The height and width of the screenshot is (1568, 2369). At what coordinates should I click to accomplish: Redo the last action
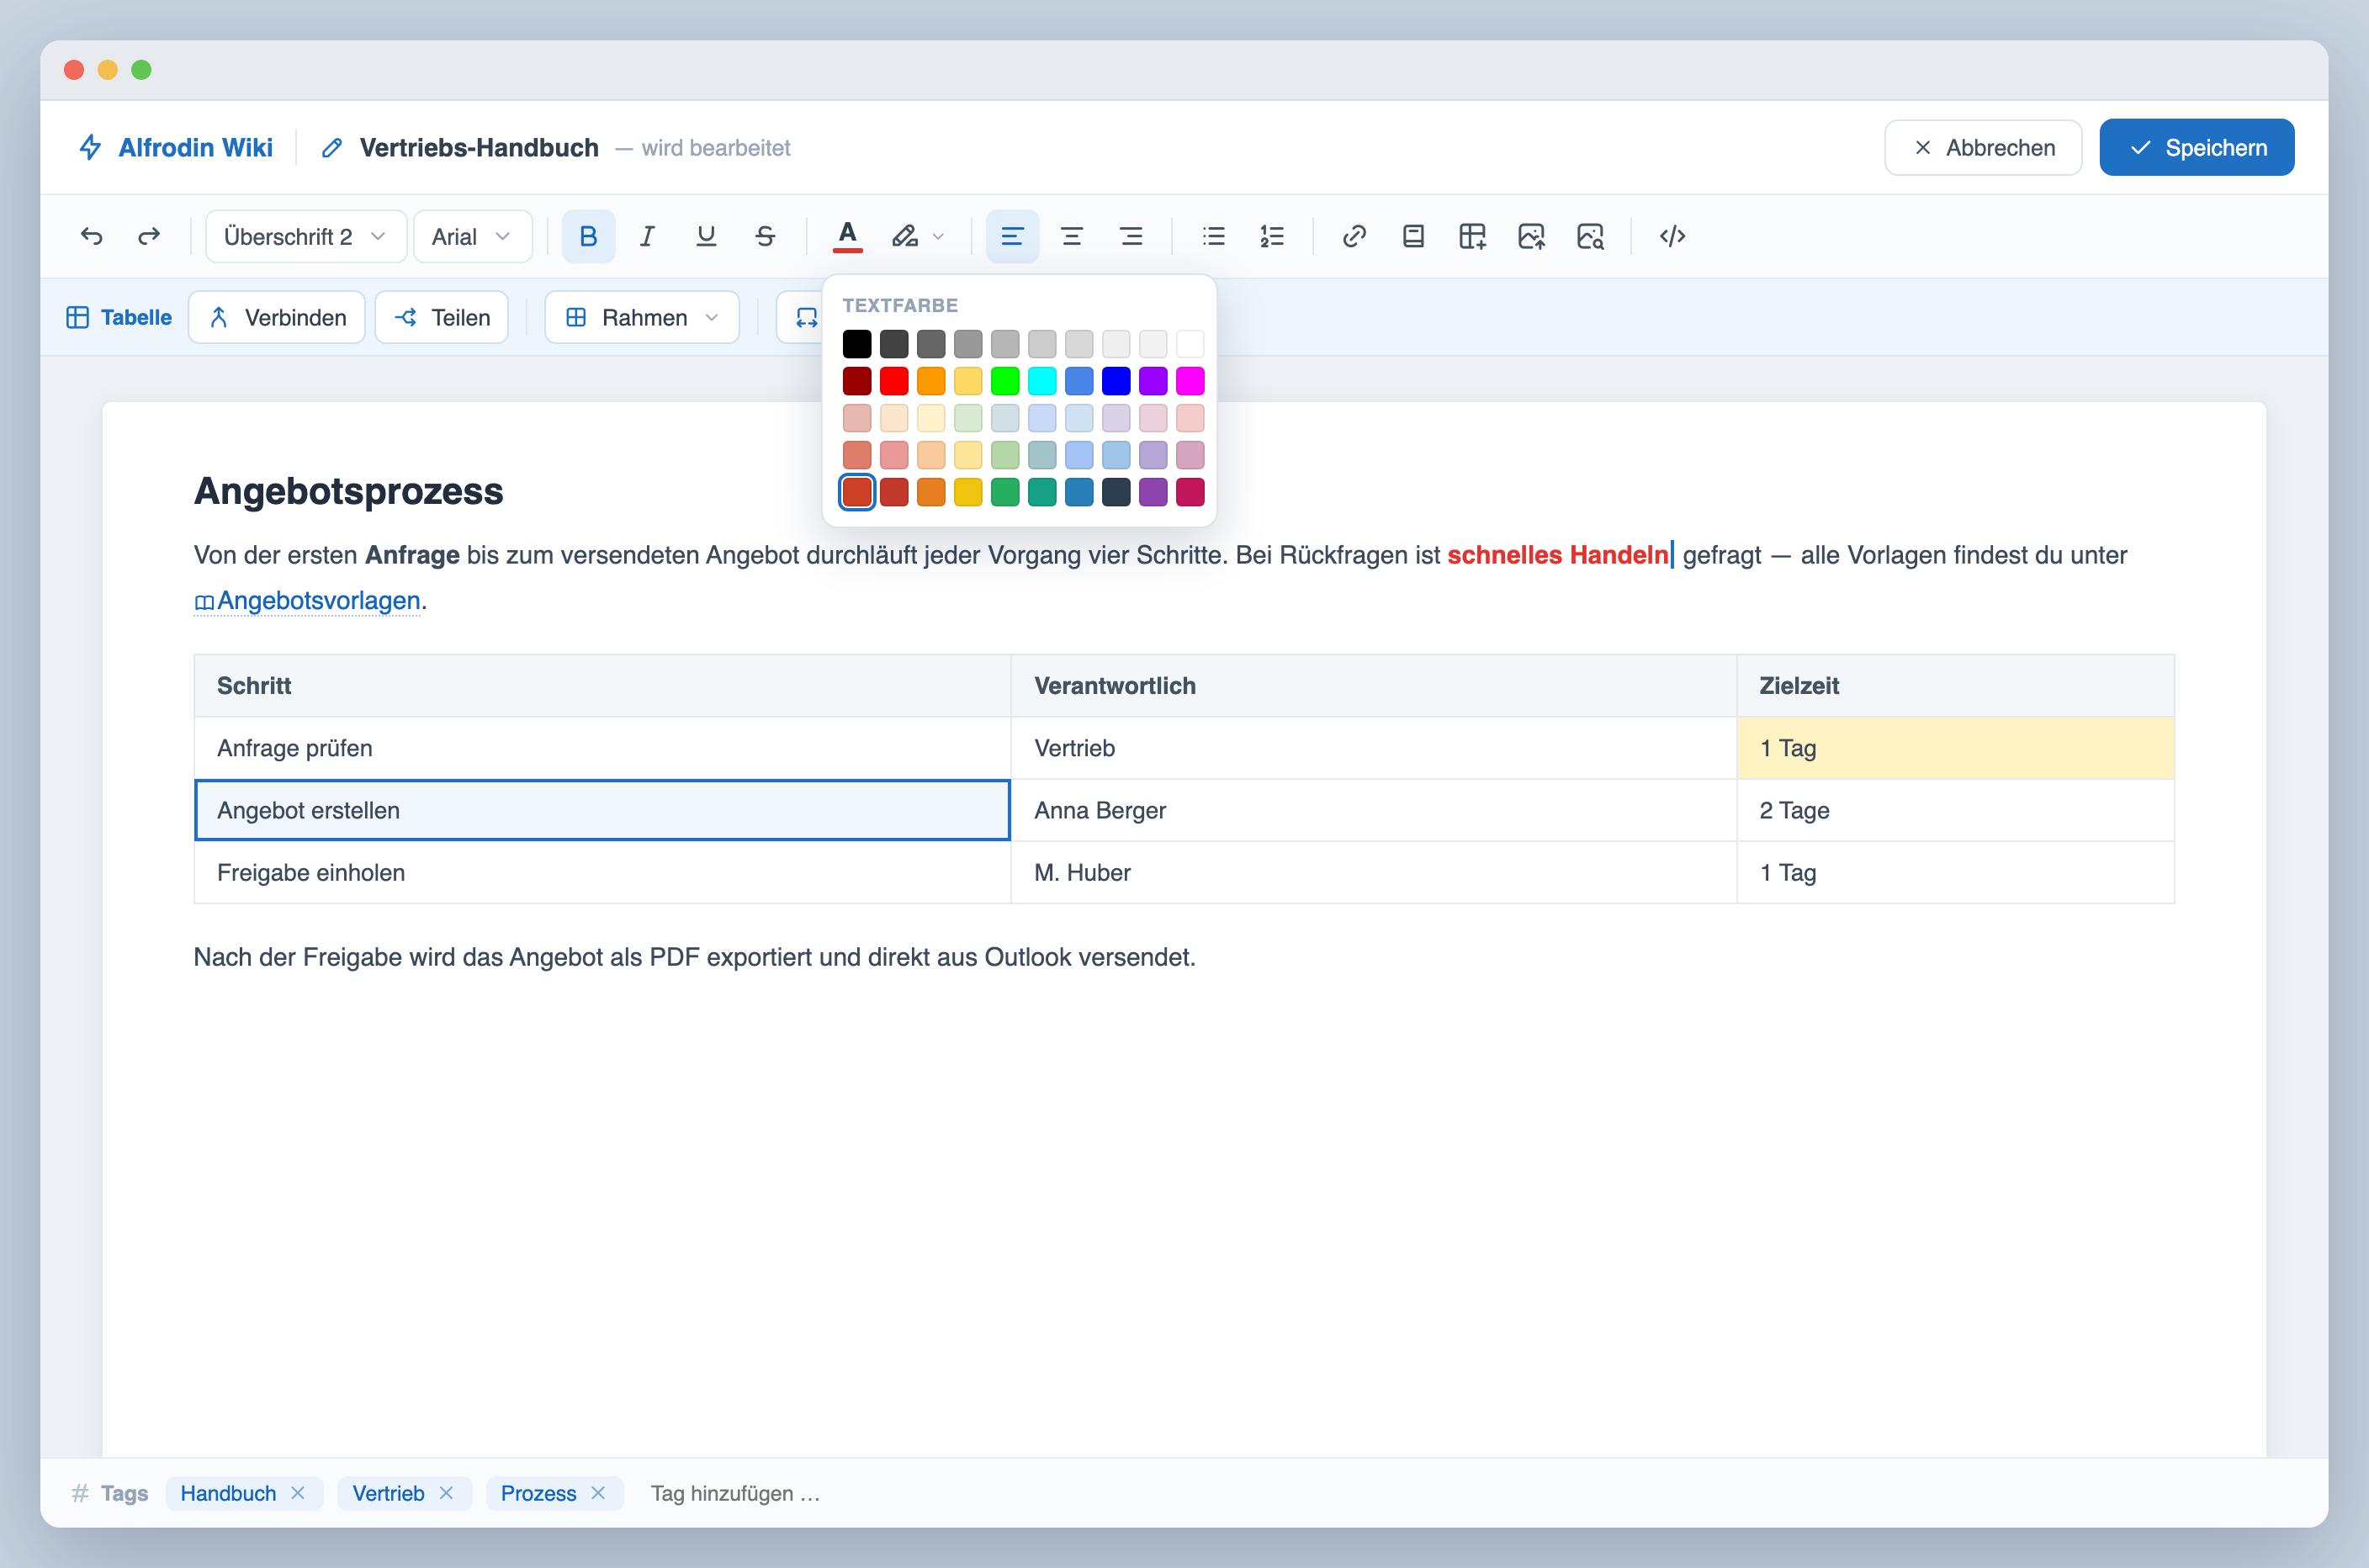[x=149, y=236]
